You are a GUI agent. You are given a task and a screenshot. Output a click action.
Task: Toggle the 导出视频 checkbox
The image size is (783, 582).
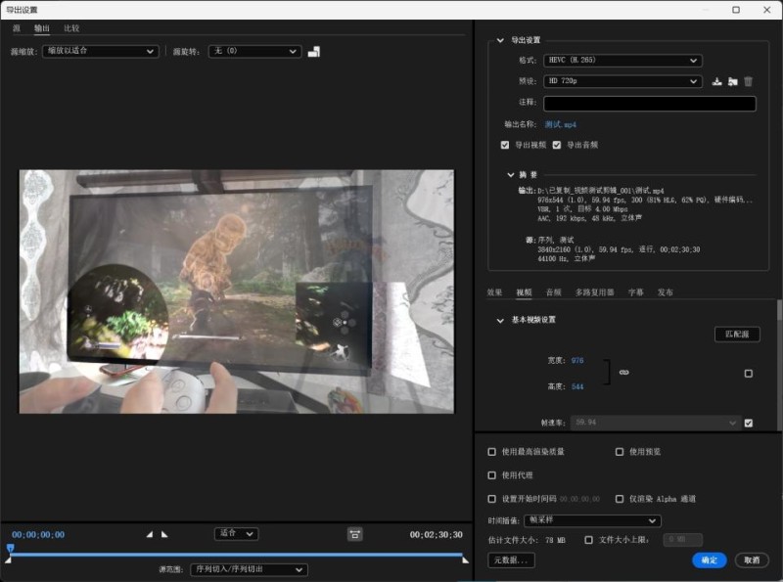[504, 145]
